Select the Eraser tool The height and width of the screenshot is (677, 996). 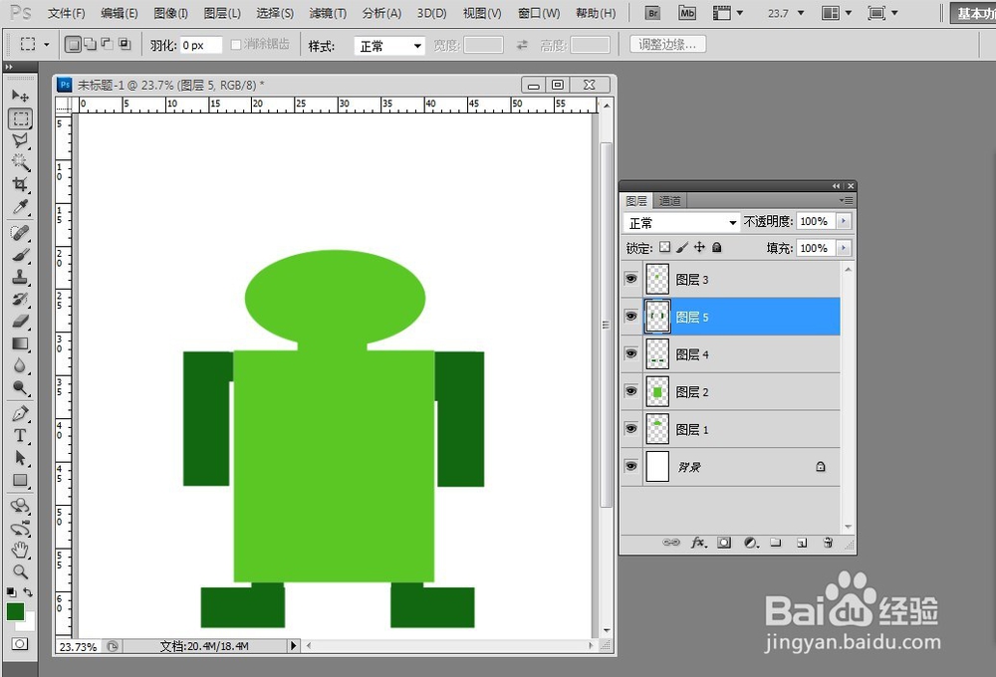20,322
